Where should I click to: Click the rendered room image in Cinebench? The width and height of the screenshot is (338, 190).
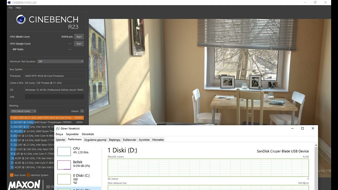[x=210, y=72]
